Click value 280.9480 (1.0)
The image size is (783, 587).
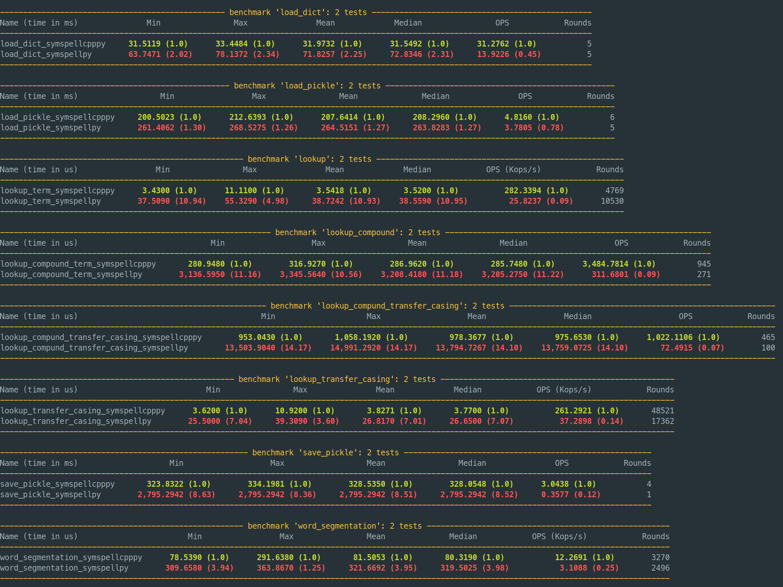tap(220, 264)
